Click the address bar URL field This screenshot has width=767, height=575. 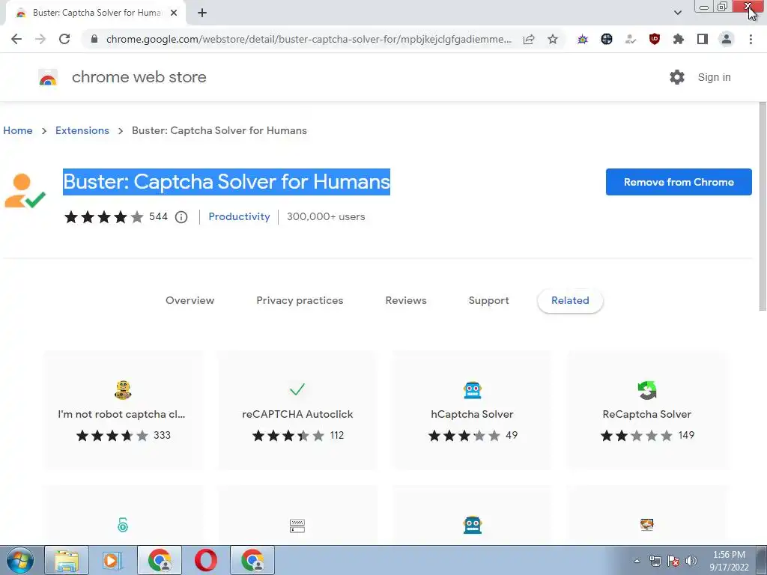(x=308, y=39)
